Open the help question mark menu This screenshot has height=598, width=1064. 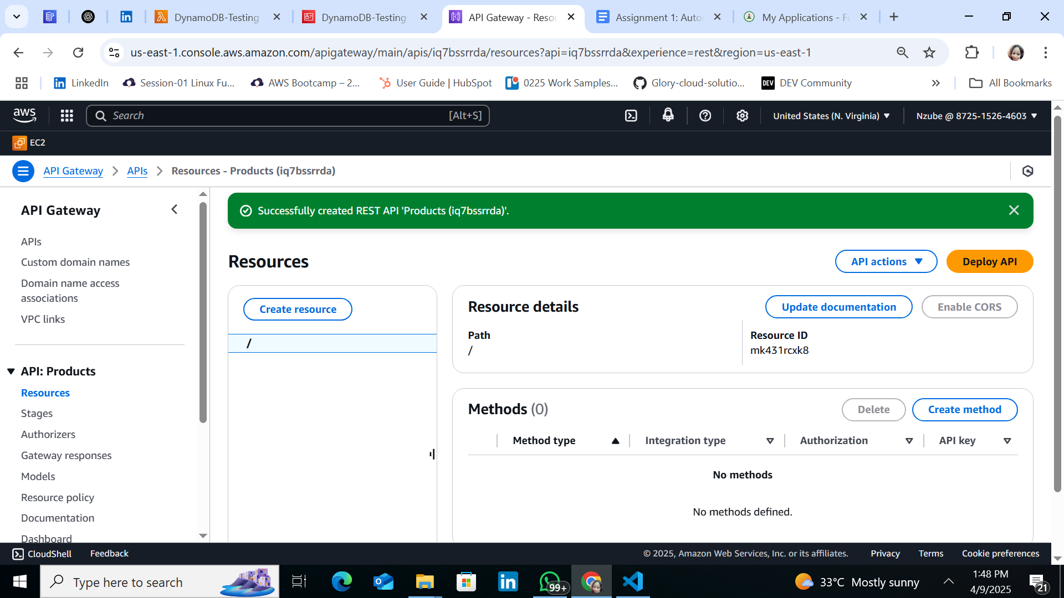point(705,116)
